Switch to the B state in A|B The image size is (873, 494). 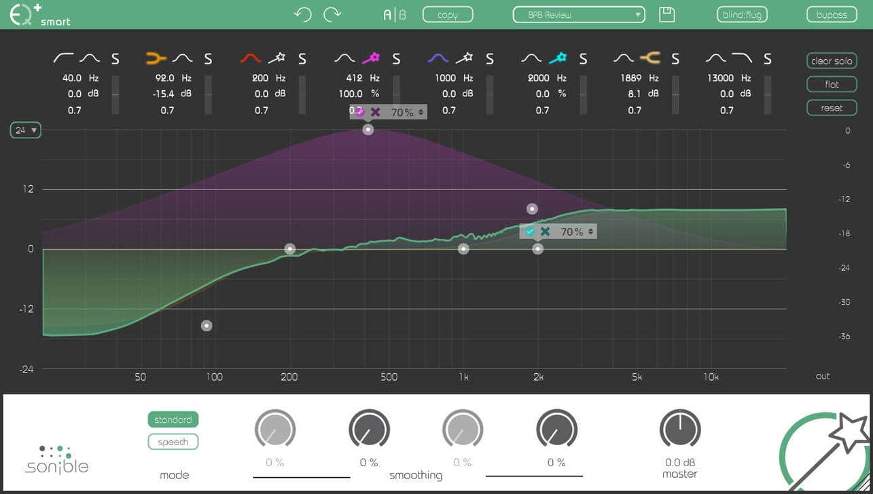pos(403,14)
